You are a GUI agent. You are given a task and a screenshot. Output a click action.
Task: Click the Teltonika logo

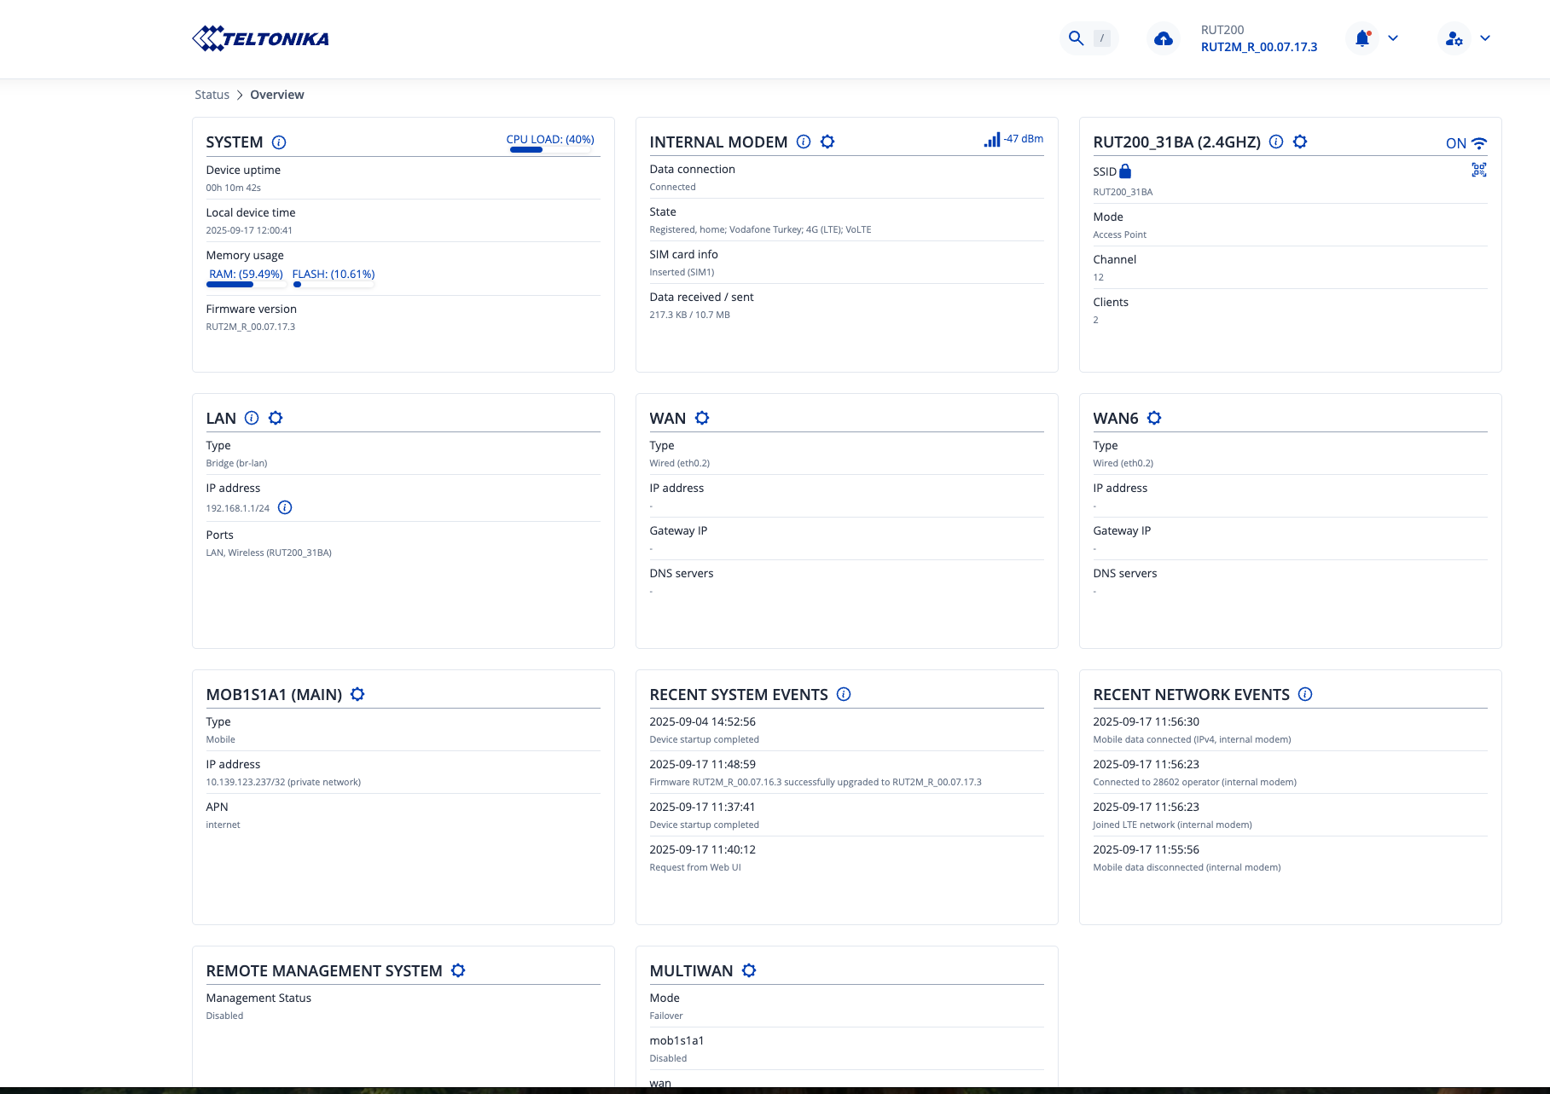260,38
